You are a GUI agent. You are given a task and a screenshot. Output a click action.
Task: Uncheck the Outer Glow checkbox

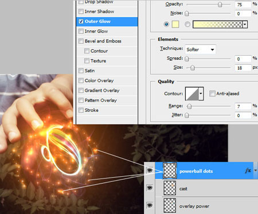81,21
